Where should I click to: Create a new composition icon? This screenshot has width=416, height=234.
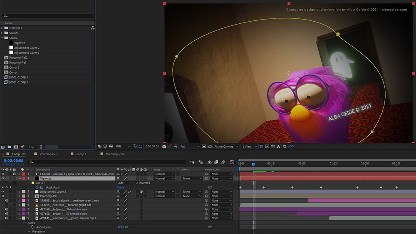pos(16,147)
